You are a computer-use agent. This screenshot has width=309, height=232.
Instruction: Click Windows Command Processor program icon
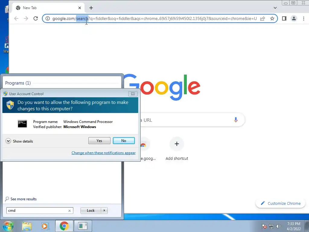22,124
